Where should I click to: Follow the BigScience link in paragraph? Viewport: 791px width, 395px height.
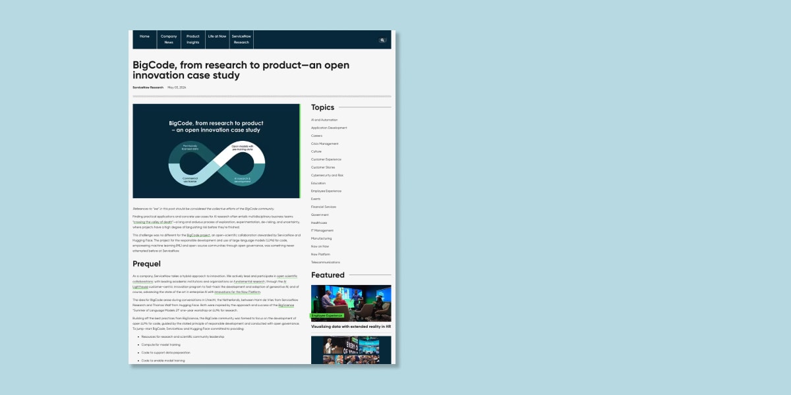click(x=286, y=305)
